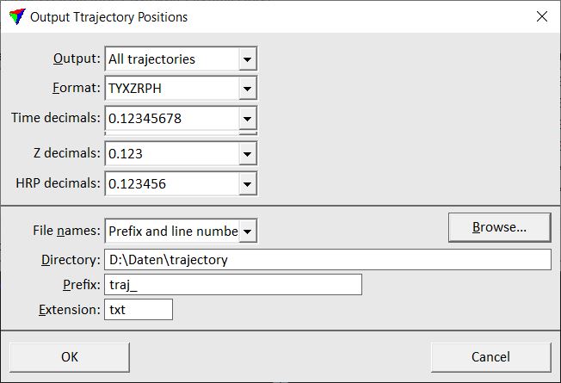Click the HRP decimals label

tap(59, 183)
